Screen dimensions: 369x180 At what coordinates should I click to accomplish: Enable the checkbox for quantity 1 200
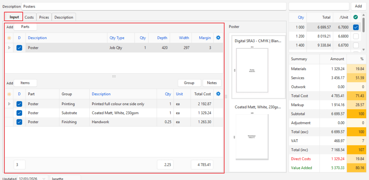(x=356, y=36)
